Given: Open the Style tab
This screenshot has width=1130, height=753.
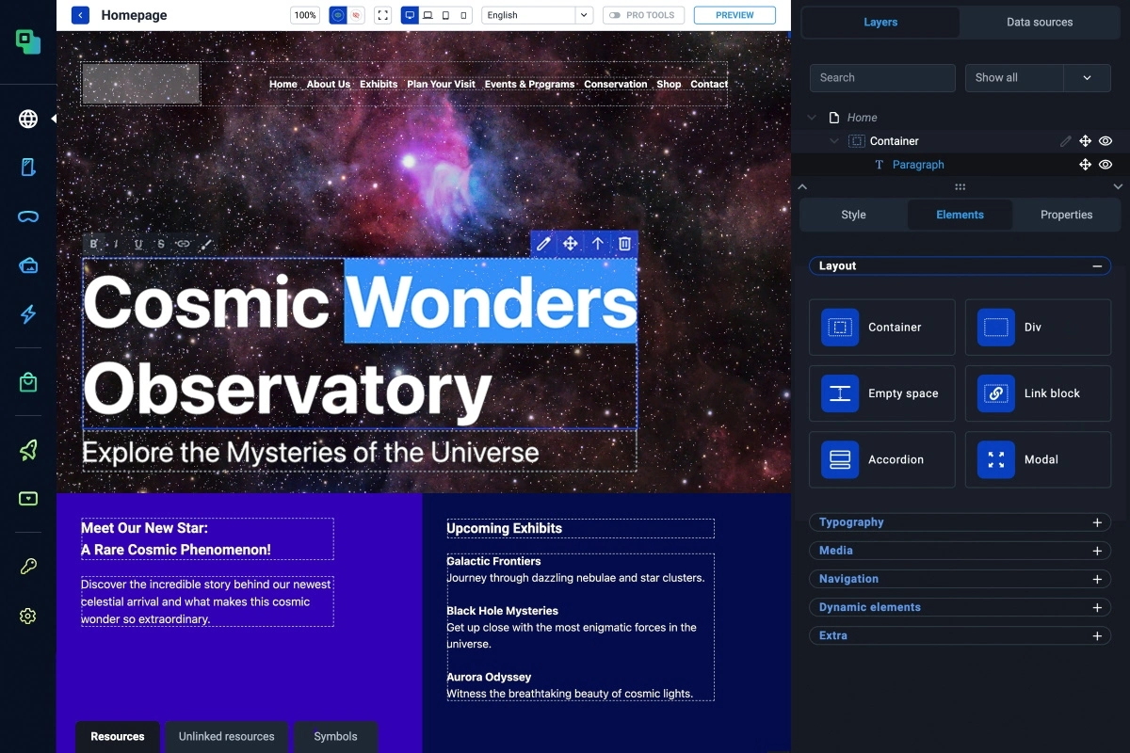Looking at the screenshot, I should click(x=853, y=215).
